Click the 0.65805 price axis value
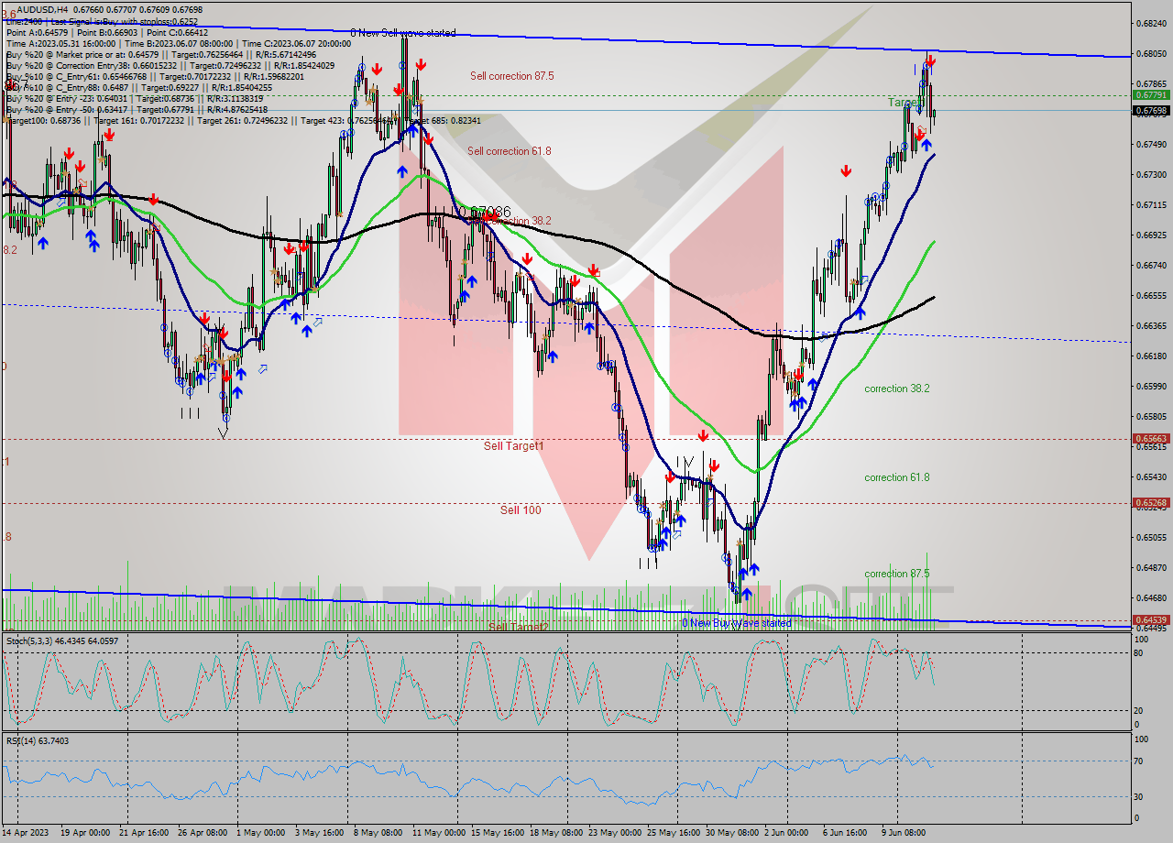Image resolution: width=1173 pixels, height=843 pixels. click(x=1151, y=417)
